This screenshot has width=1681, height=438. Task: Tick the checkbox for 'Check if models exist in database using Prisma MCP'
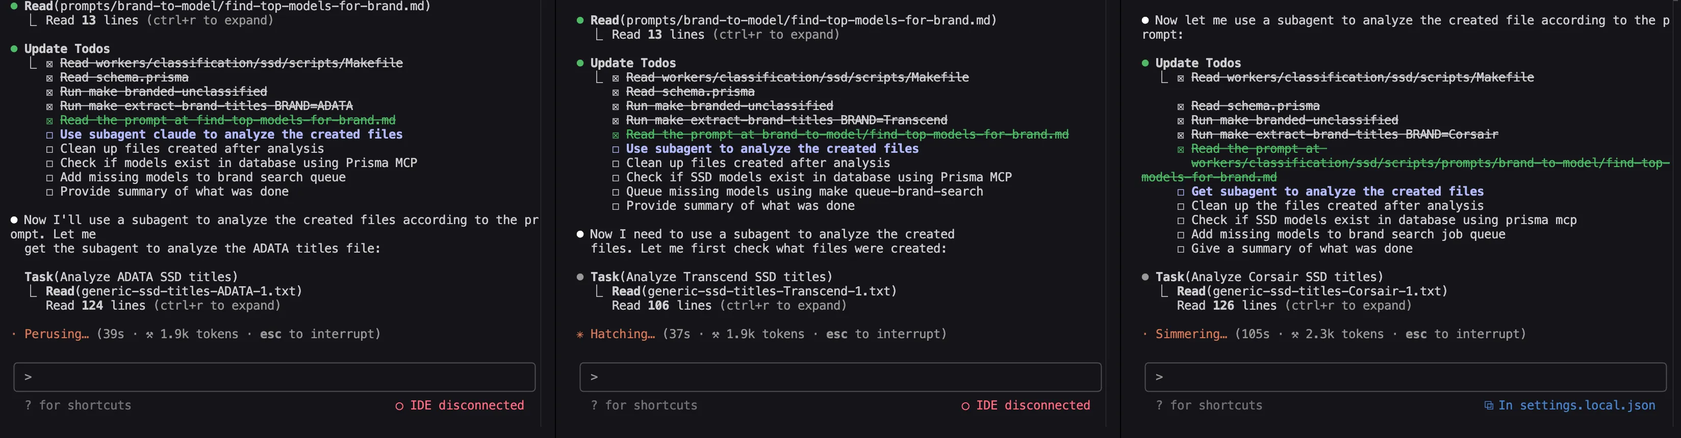(x=49, y=163)
